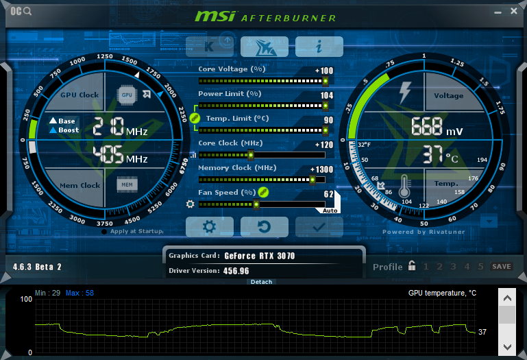Click the Max : 58 graph value
This screenshot has width=527, height=360.
(79, 293)
